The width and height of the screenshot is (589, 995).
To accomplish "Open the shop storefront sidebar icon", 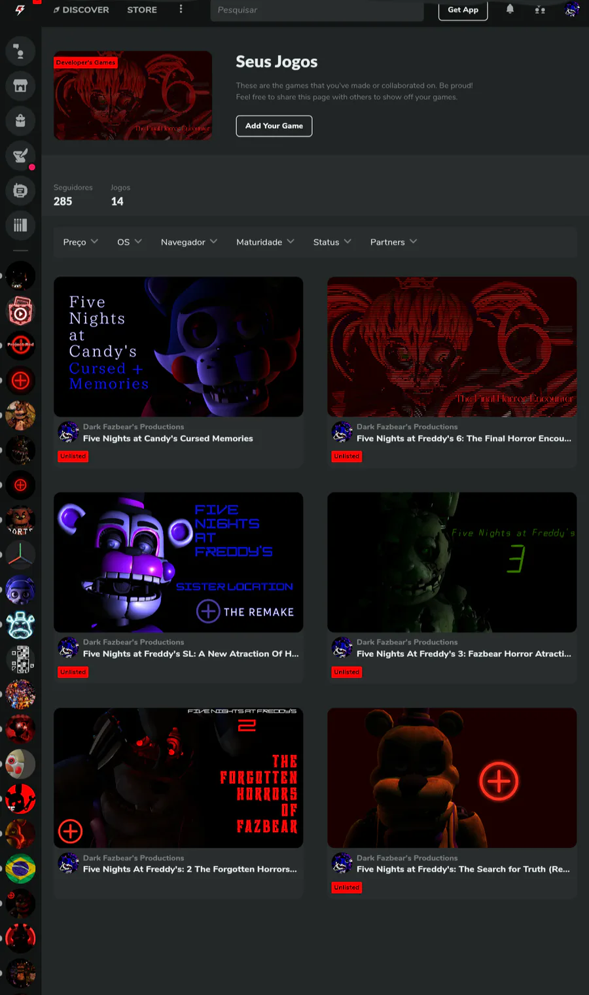I will point(20,86).
